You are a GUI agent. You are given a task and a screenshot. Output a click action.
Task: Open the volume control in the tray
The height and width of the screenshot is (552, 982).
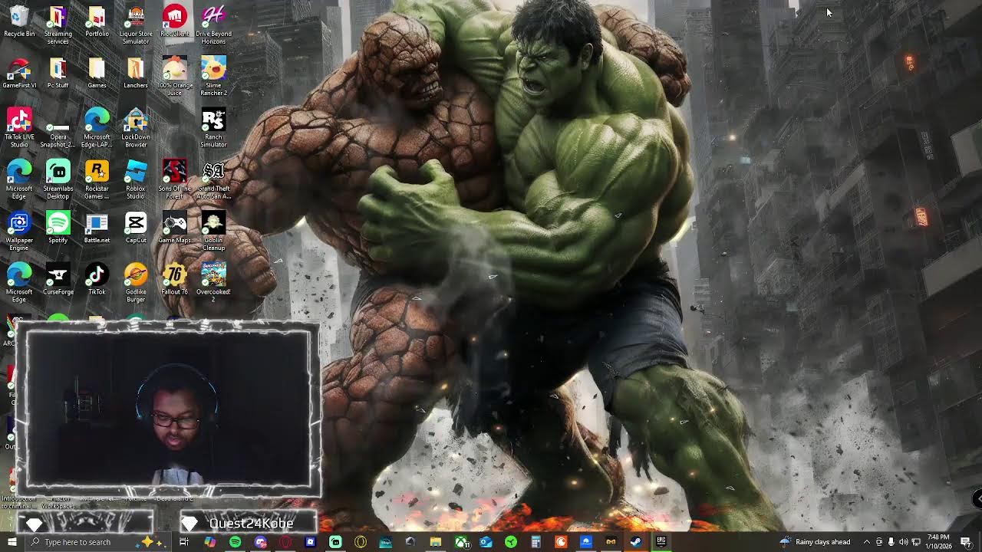903,542
